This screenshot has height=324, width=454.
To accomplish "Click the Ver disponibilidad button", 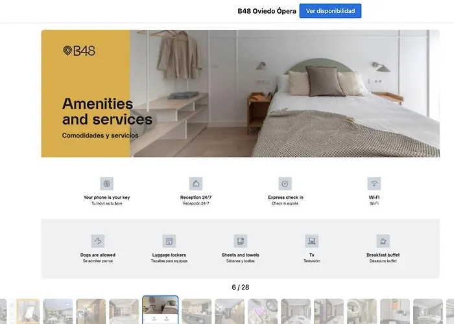I will click(330, 11).
